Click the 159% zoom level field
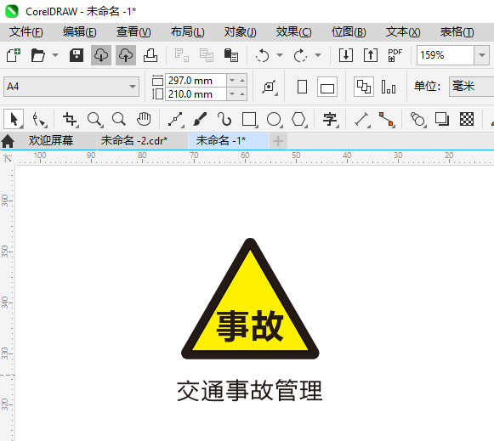This screenshot has width=494, height=441. [446, 55]
